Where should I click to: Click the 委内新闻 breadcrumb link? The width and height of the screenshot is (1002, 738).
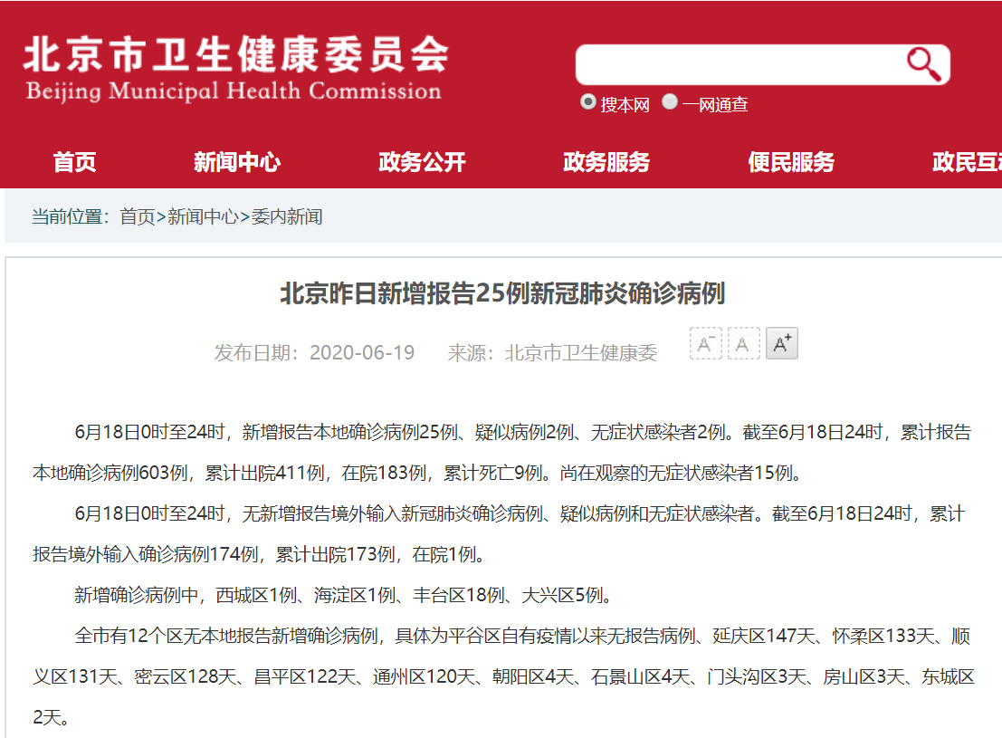[x=287, y=217]
